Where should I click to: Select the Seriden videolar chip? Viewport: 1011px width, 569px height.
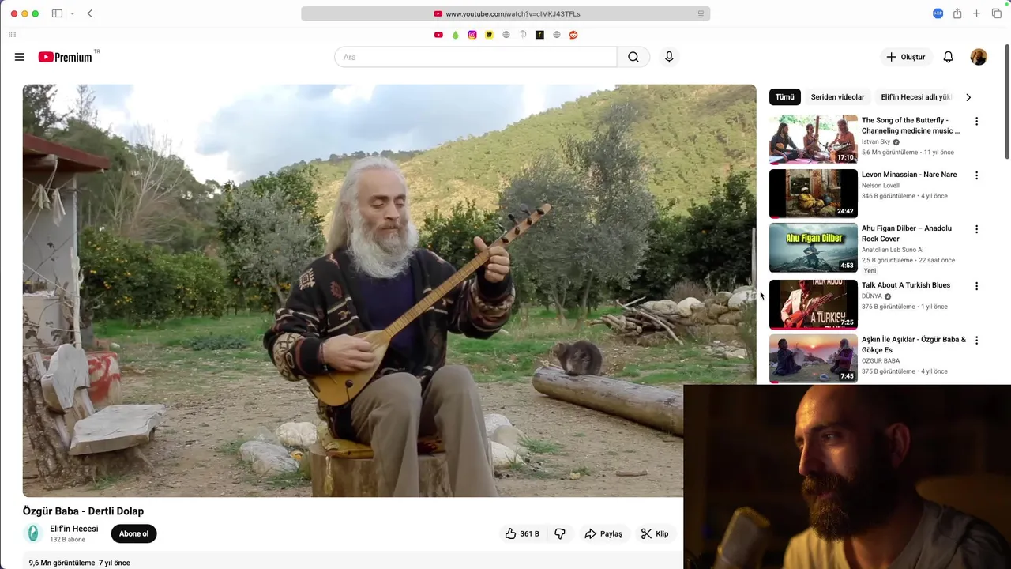(x=837, y=97)
